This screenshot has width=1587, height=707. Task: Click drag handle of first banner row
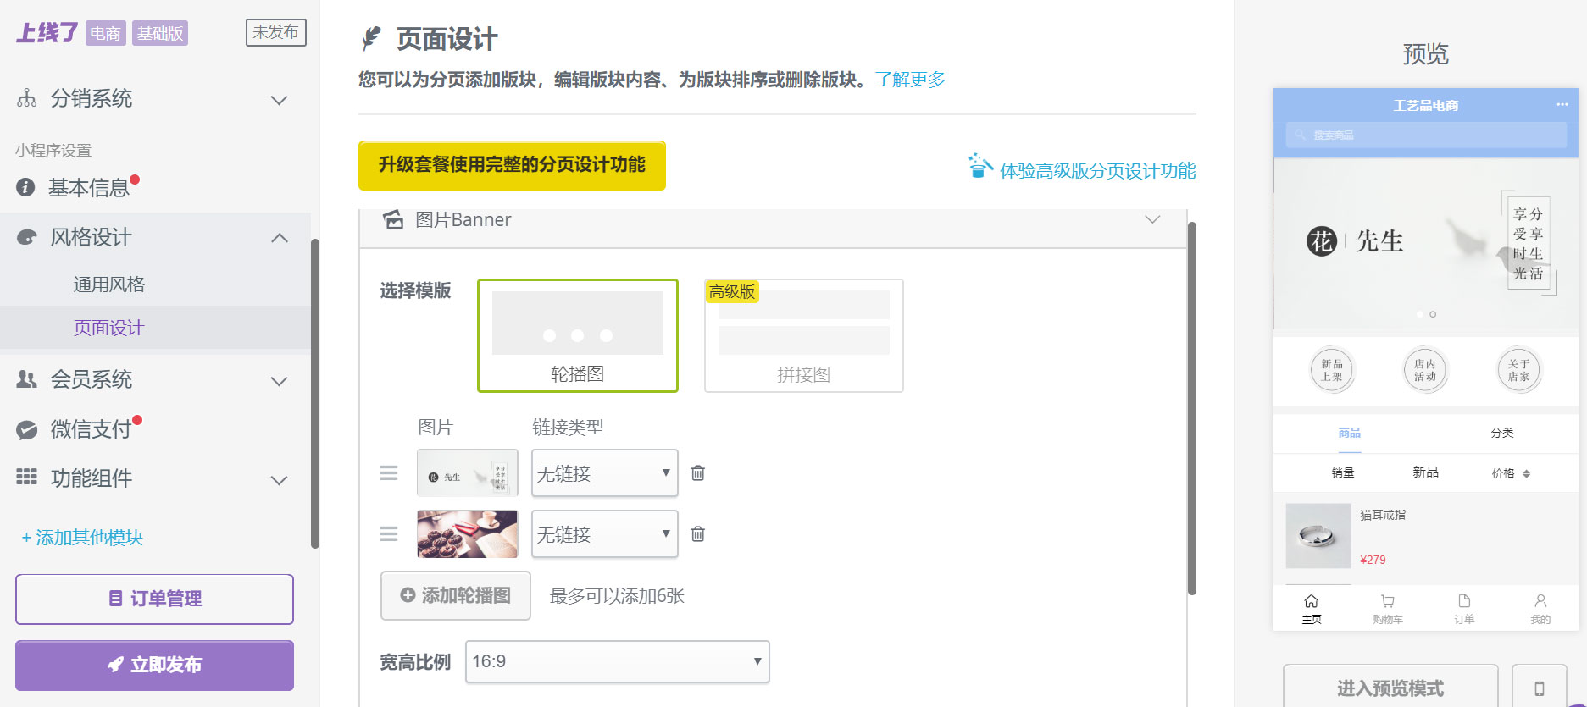click(389, 472)
